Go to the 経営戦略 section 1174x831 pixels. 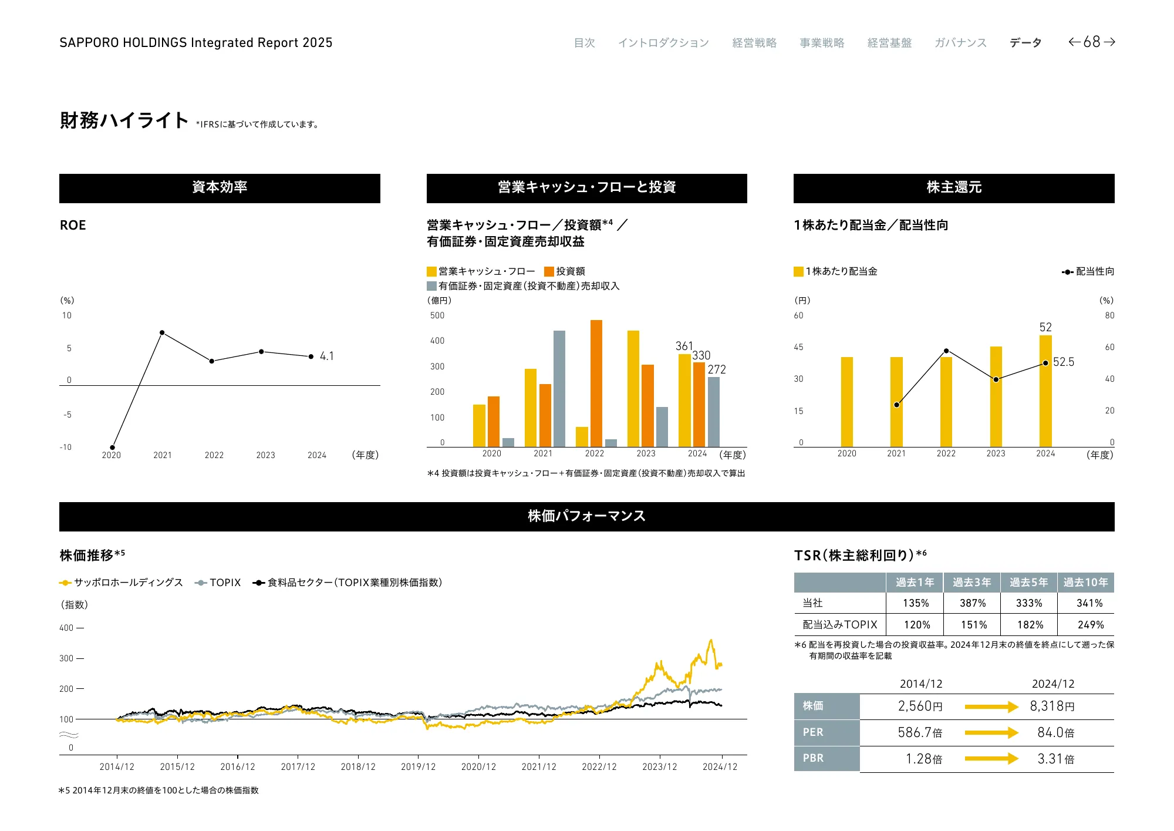coord(754,43)
